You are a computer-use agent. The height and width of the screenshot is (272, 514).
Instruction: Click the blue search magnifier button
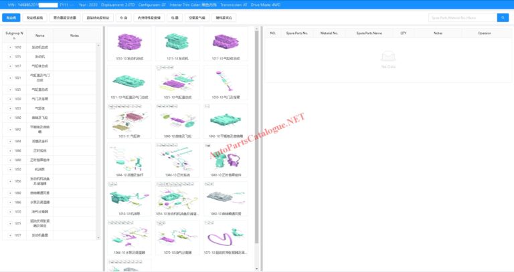click(x=503, y=17)
